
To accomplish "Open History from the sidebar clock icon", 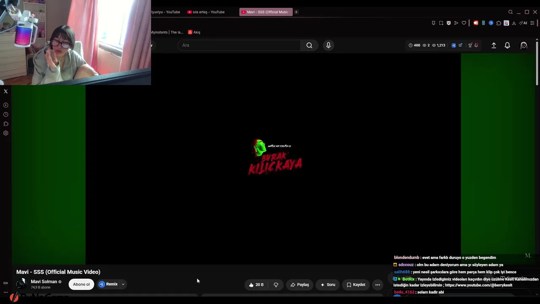I will [5, 114].
